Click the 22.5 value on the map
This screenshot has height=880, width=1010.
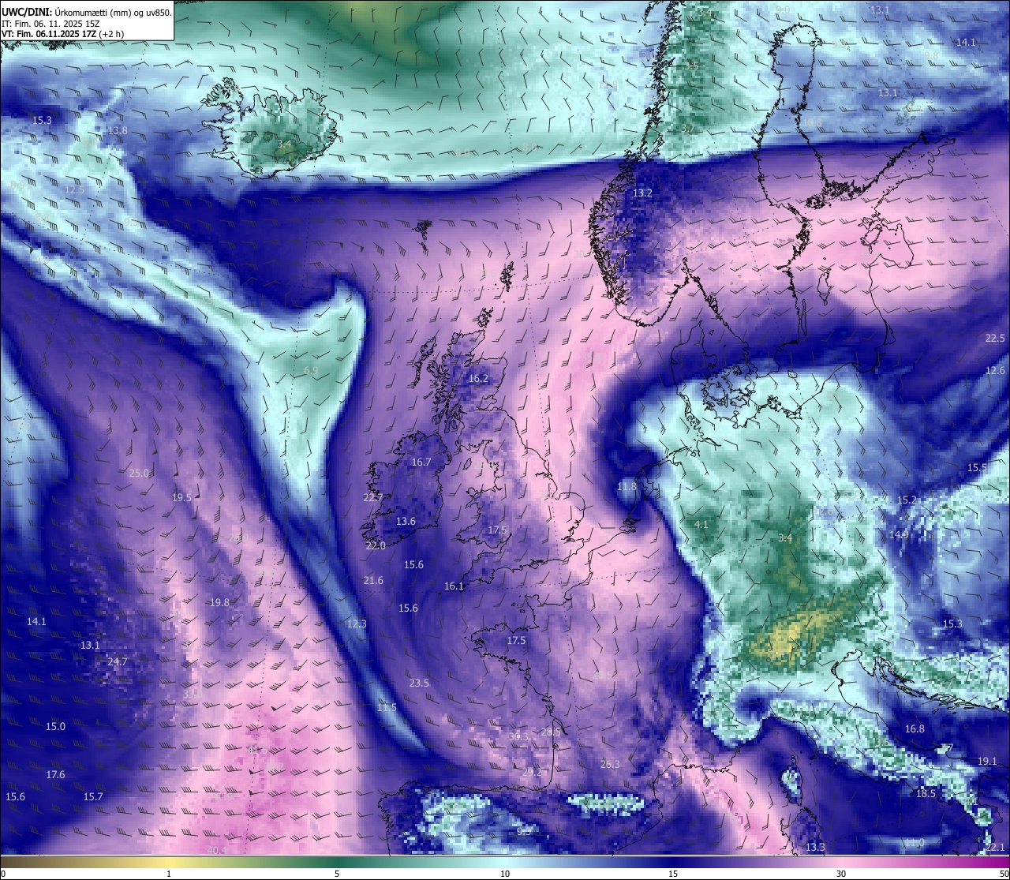pyautogui.click(x=995, y=339)
